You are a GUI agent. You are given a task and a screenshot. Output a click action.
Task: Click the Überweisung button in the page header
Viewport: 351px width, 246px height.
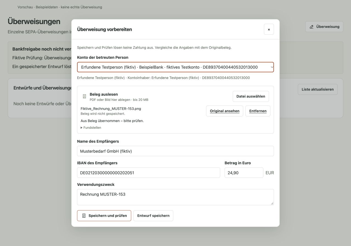coord(324,27)
